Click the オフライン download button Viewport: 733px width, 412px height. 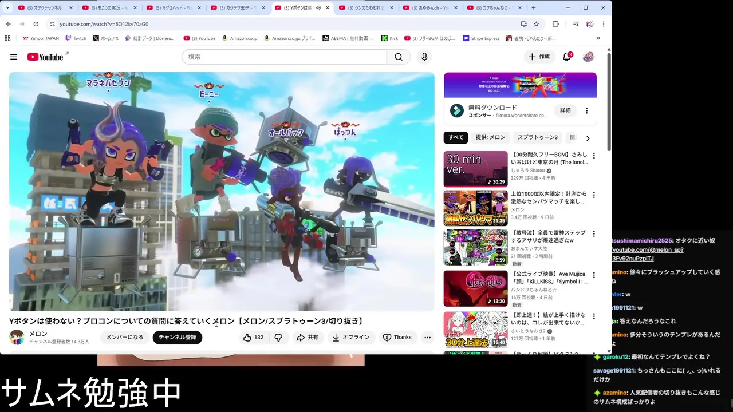point(350,338)
